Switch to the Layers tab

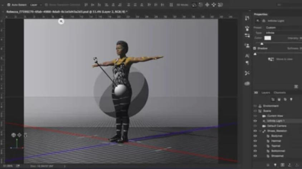pyautogui.click(x=266, y=93)
